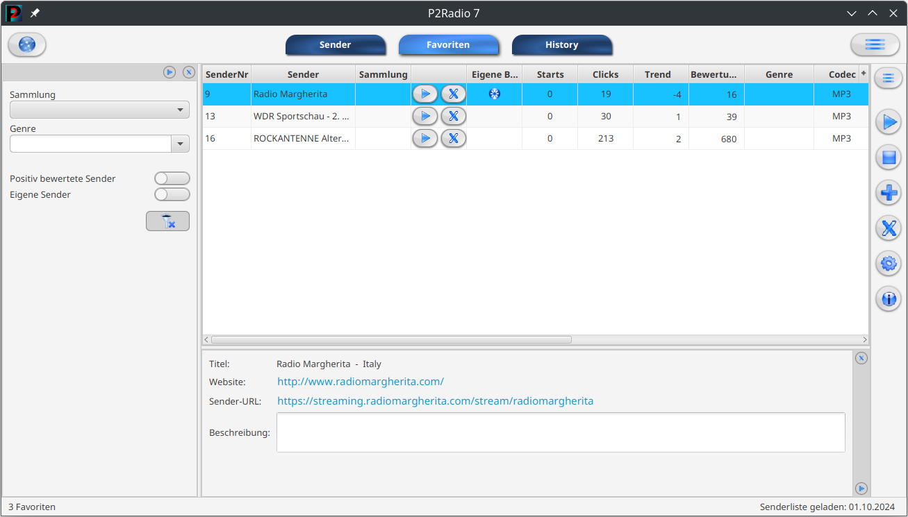908x517 pixels.
Task: Click the P2Radio app logo in the title bar
Action: point(14,13)
